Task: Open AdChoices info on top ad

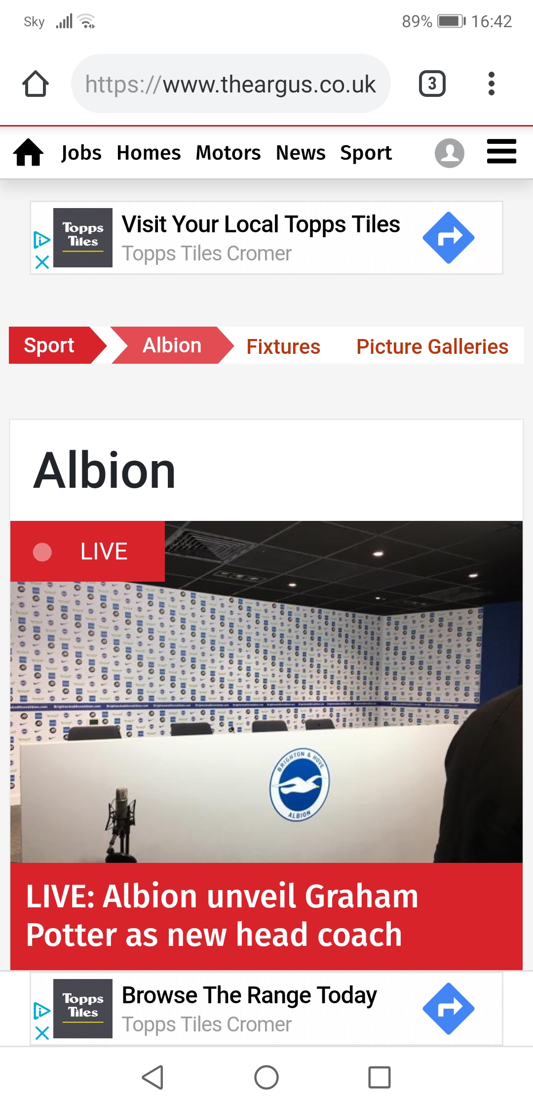Action: point(42,240)
